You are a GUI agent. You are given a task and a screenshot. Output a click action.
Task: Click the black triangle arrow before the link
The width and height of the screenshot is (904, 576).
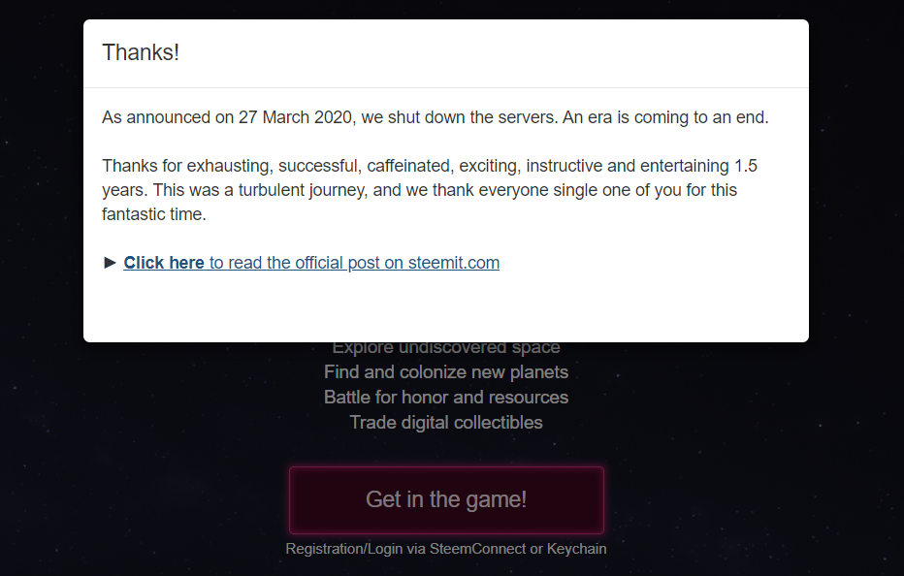tap(110, 263)
